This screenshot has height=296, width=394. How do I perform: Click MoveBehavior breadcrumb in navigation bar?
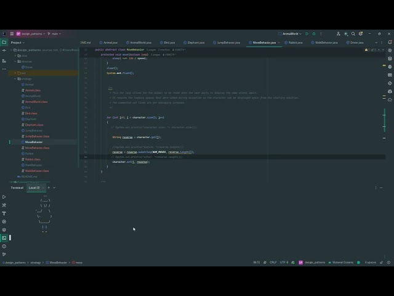56,263
